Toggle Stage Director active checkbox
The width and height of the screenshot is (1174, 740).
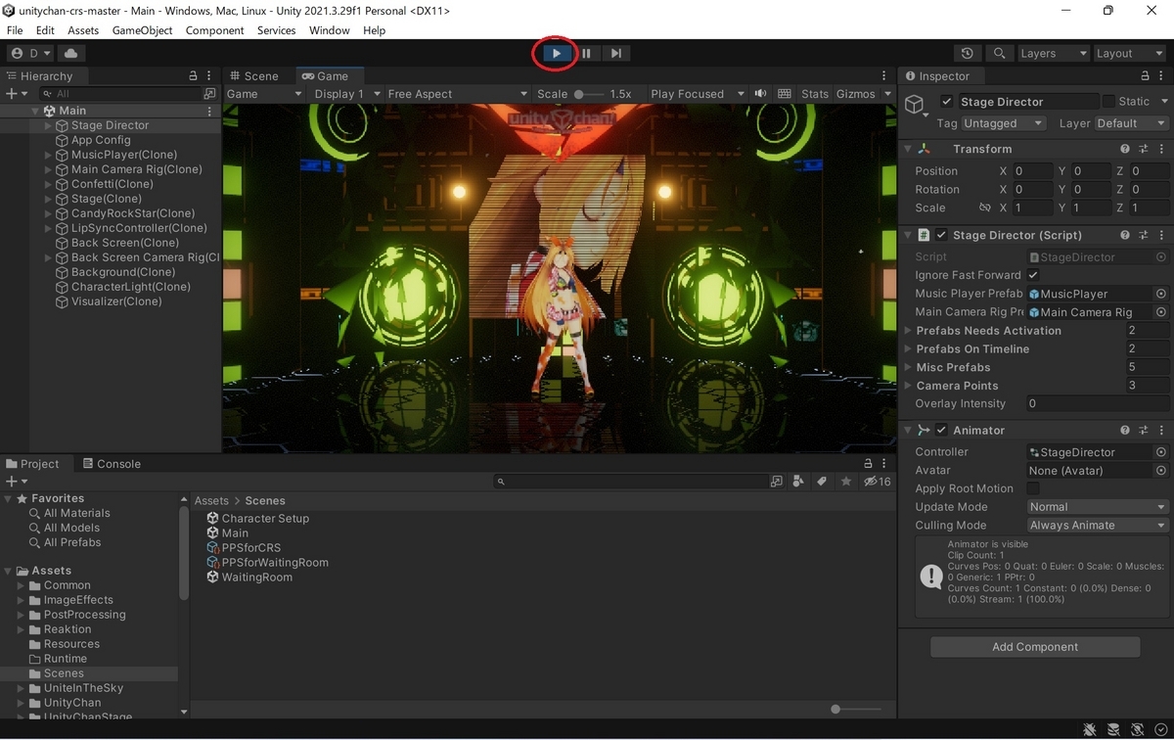[946, 102]
